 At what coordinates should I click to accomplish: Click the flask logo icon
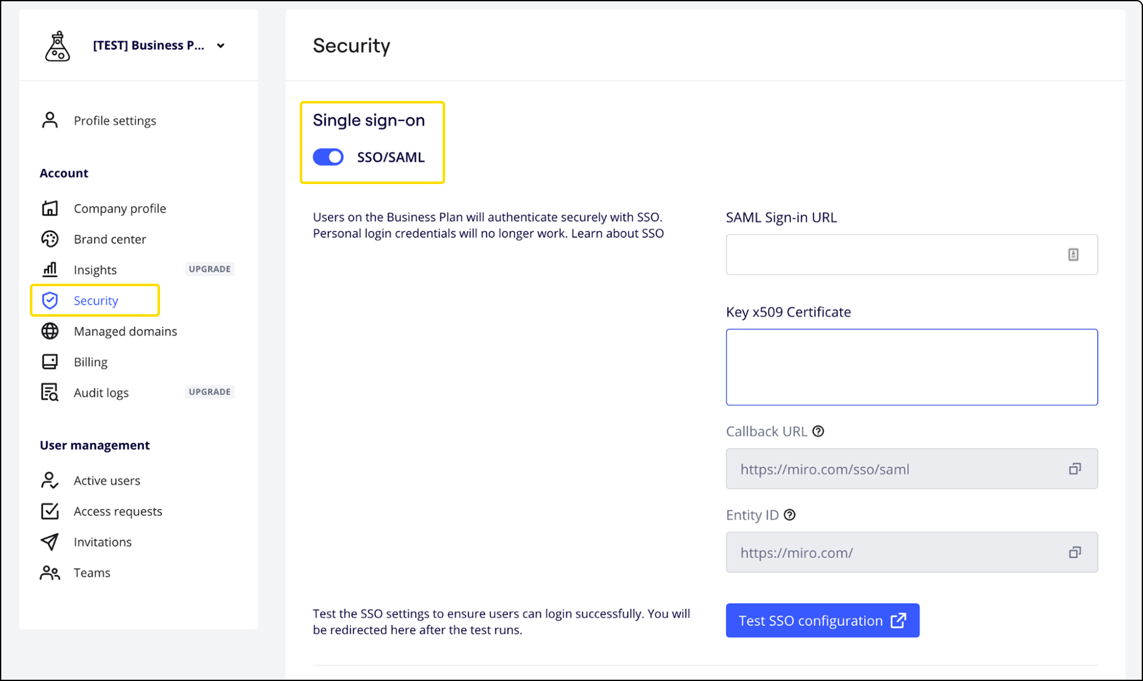[57, 46]
